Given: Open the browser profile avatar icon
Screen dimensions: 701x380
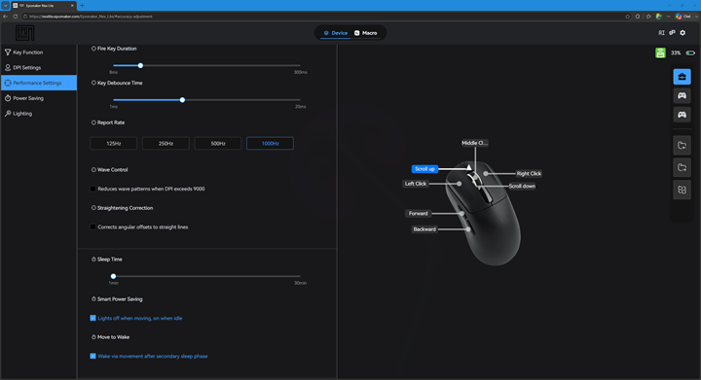Looking at the screenshot, I should pyautogui.click(x=658, y=17).
